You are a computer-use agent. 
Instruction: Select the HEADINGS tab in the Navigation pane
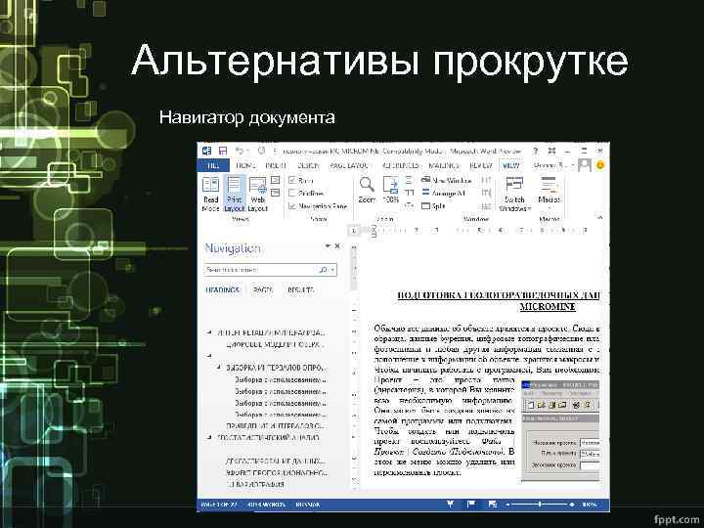[223, 290]
